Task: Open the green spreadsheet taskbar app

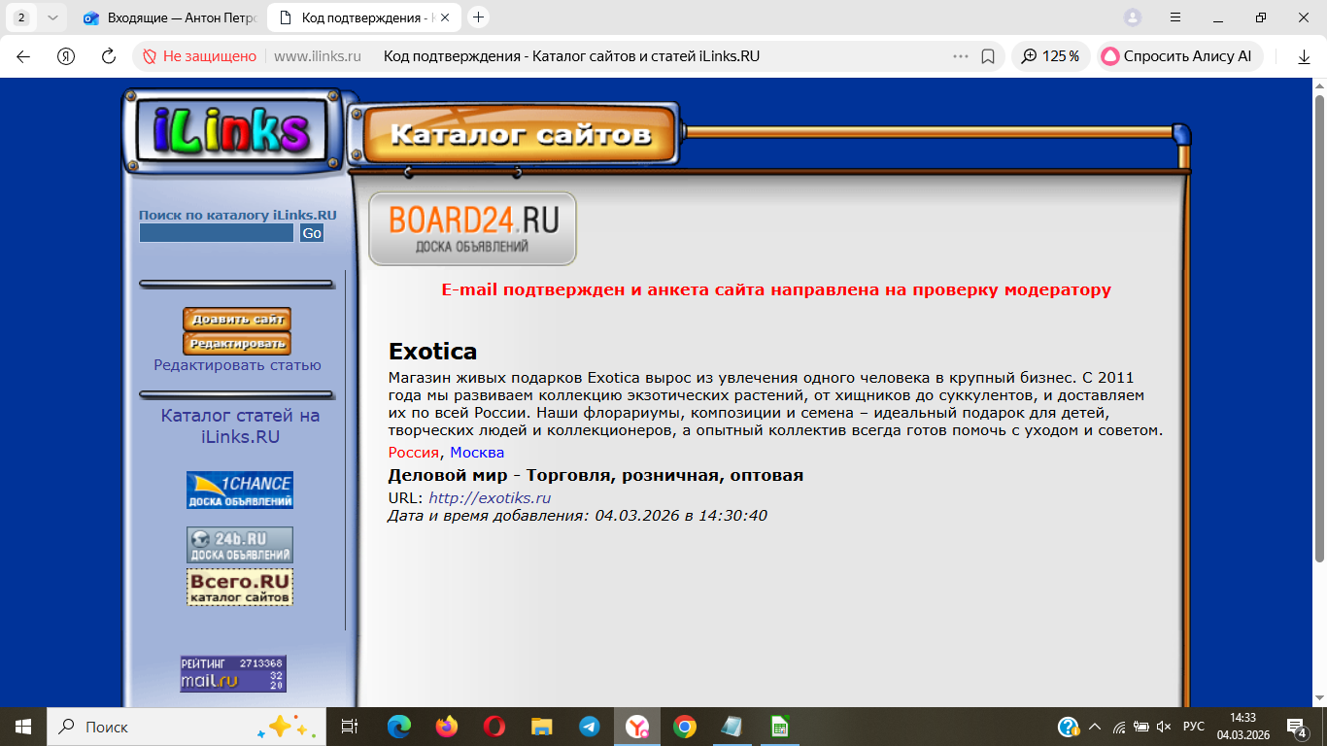Action: (x=779, y=727)
